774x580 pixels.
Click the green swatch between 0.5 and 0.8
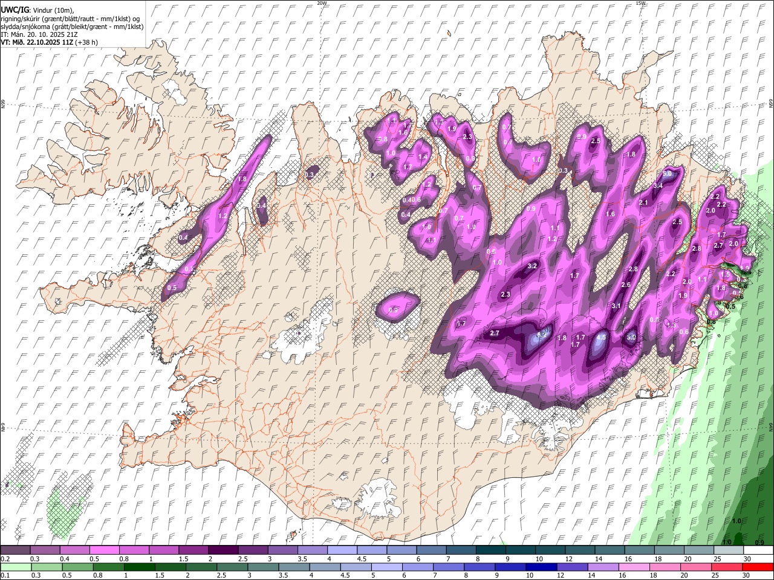click(x=78, y=567)
